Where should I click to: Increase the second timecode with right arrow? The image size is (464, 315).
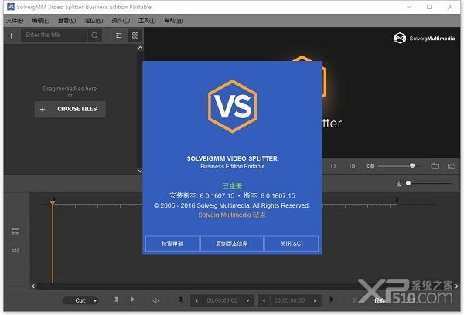tap(316, 301)
